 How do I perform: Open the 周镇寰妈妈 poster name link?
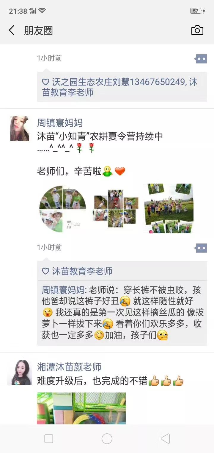pos(60,123)
